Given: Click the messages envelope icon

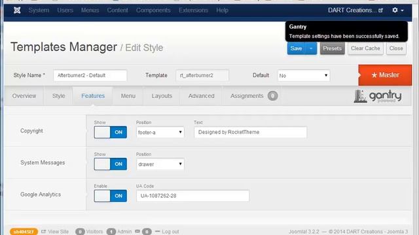Looking at the screenshot, I should click(x=137, y=231).
